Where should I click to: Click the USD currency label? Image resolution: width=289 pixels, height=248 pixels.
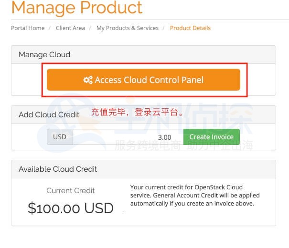click(x=60, y=137)
